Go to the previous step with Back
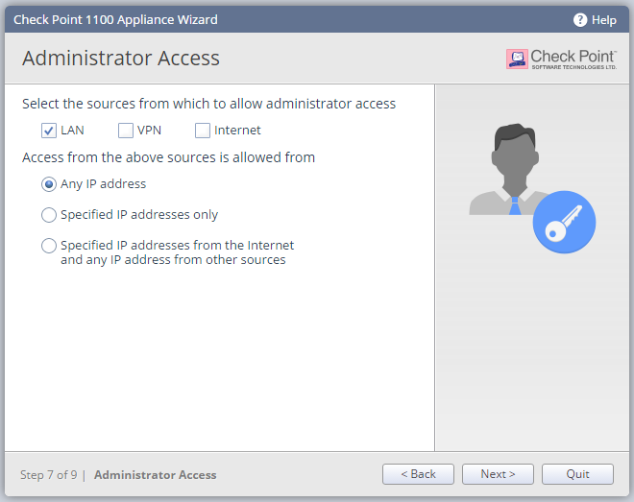Viewport: 634px width, 502px height. (x=418, y=474)
